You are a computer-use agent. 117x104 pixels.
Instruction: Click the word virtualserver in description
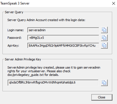(x=37, y=71)
